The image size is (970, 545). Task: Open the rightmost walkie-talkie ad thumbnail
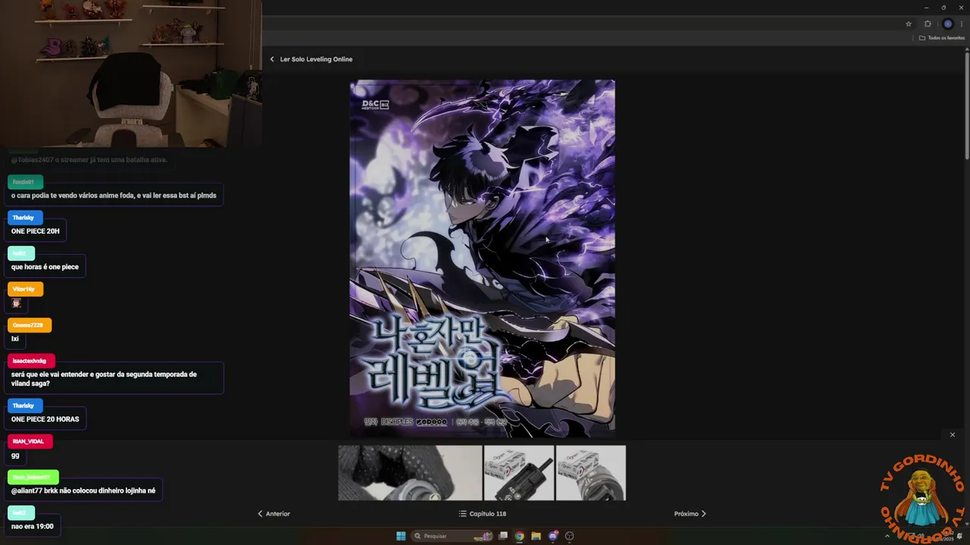591,472
